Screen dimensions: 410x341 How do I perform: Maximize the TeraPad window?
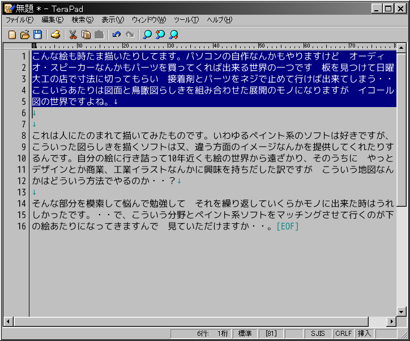tap(388, 8)
